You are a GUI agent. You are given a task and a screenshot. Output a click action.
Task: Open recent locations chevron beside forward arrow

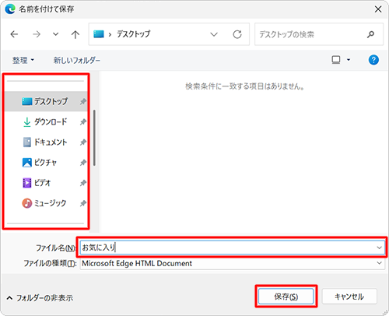point(55,34)
